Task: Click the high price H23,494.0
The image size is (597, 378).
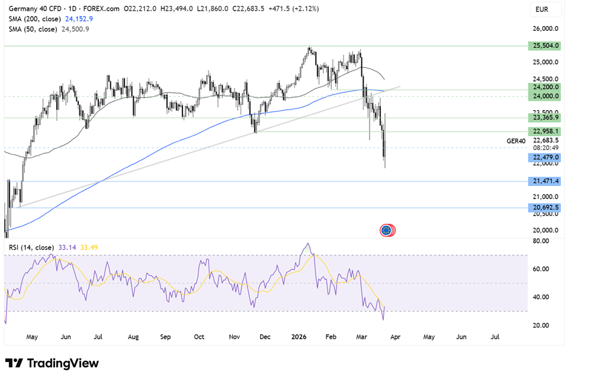Action: point(176,8)
